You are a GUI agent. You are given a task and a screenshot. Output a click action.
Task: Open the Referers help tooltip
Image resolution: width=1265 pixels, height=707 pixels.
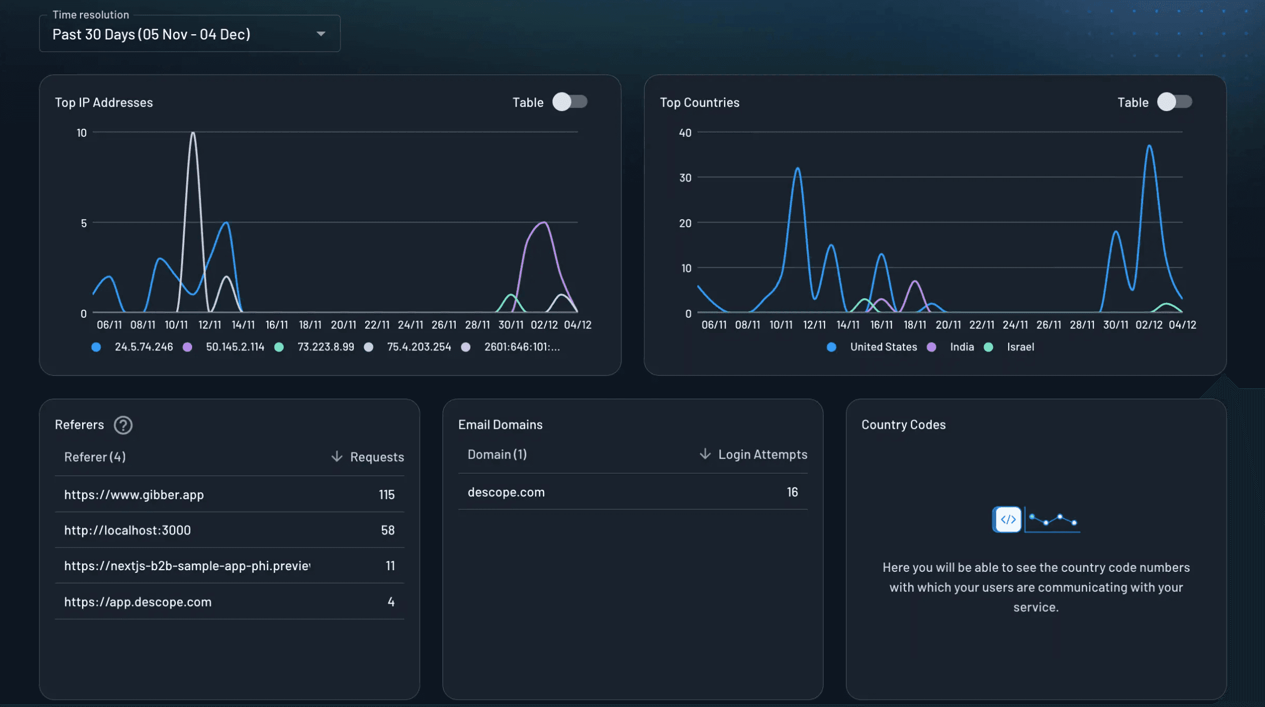pos(123,425)
